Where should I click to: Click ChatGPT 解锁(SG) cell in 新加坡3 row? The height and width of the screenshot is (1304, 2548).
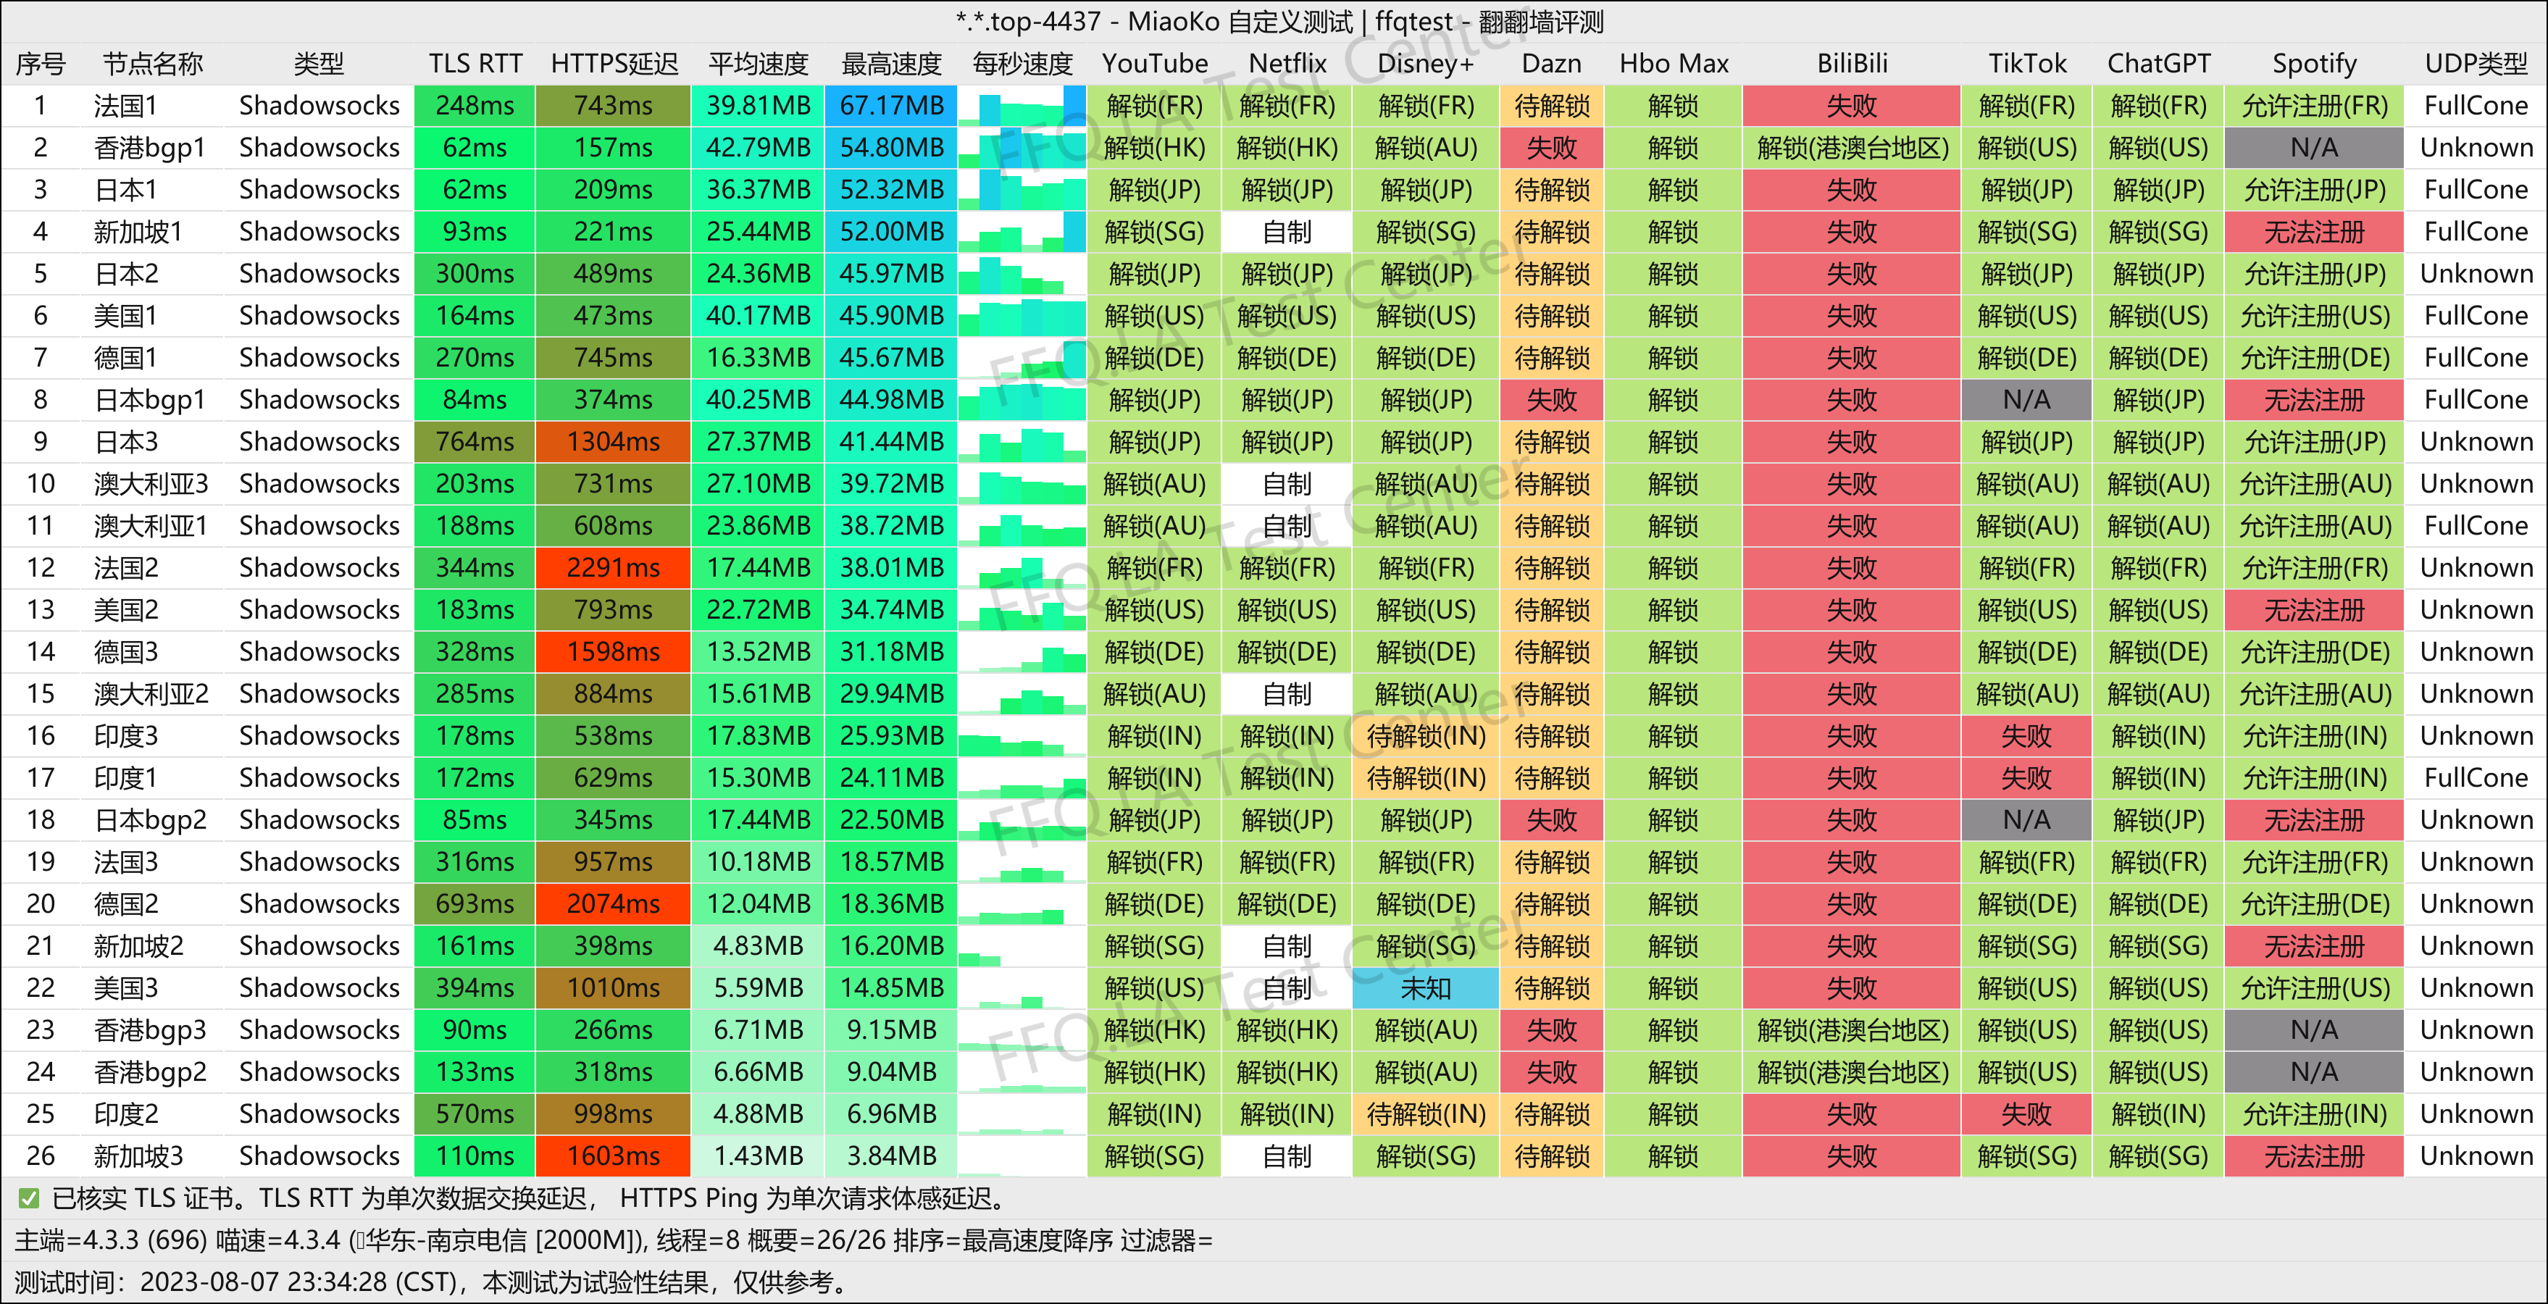(2158, 1155)
